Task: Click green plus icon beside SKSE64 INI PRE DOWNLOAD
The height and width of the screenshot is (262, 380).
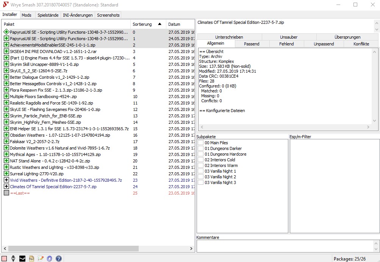Action: (x=6, y=51)
